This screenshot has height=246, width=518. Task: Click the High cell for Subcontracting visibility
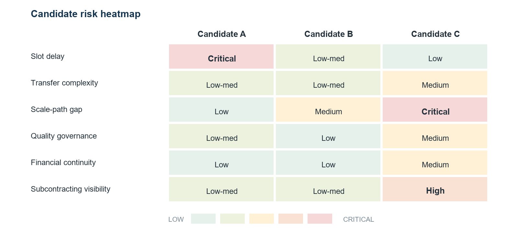tap(435, 189)
